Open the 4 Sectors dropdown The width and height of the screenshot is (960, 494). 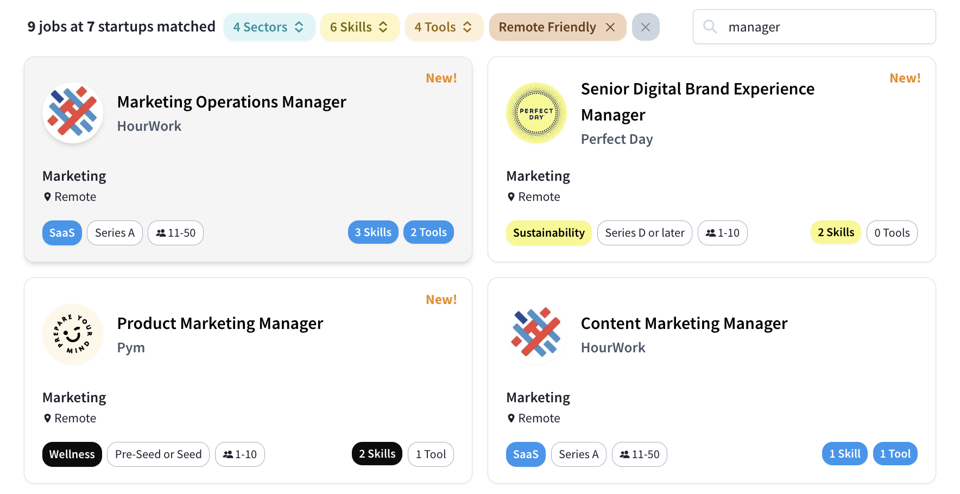269,27
